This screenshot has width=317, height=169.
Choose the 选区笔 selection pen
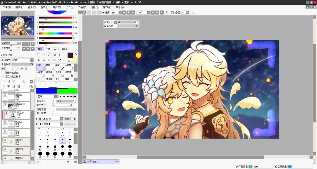click(x=60, y=74)
